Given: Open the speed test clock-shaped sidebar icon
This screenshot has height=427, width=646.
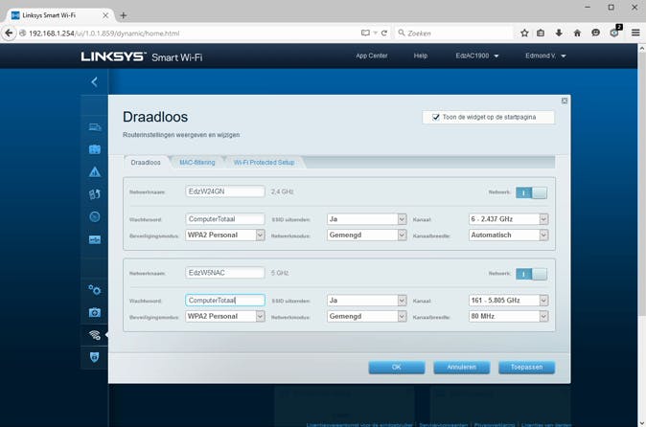Looking at the screenshot, I should coord(95,216).
